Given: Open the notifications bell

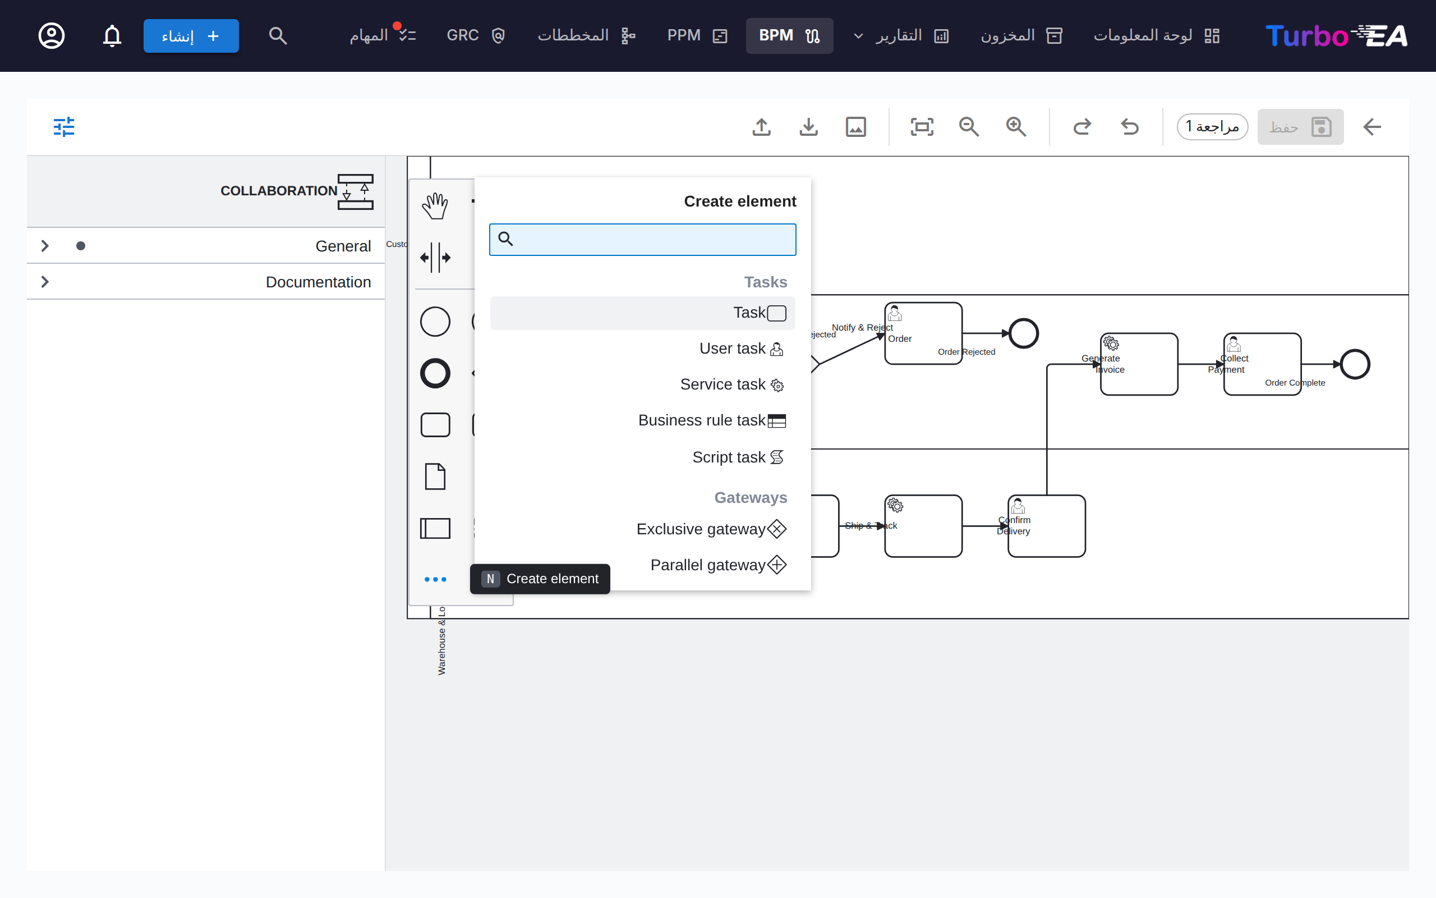Looking at the screenshot, I should tap(112, 35).
